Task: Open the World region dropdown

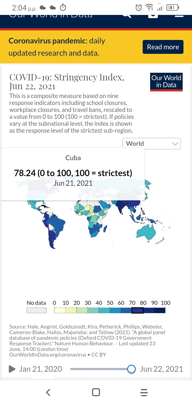Action: coord(152,144)
